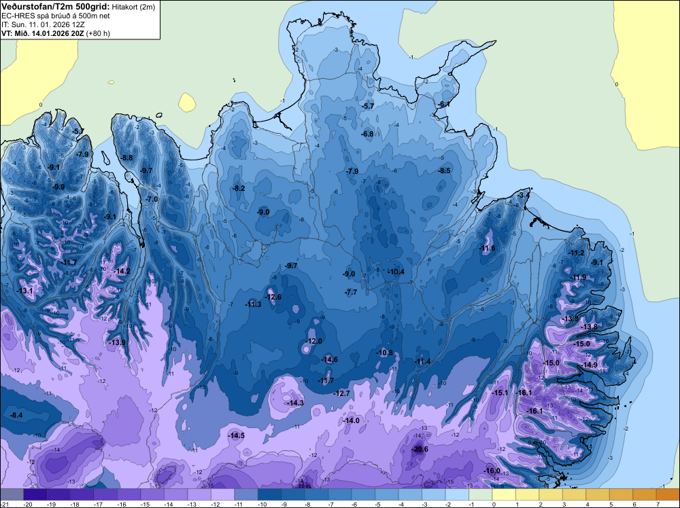The width and height of the screenshot is (680, 508).
Task: Click the -8.4 temperature label
Action: pos(16,416)
